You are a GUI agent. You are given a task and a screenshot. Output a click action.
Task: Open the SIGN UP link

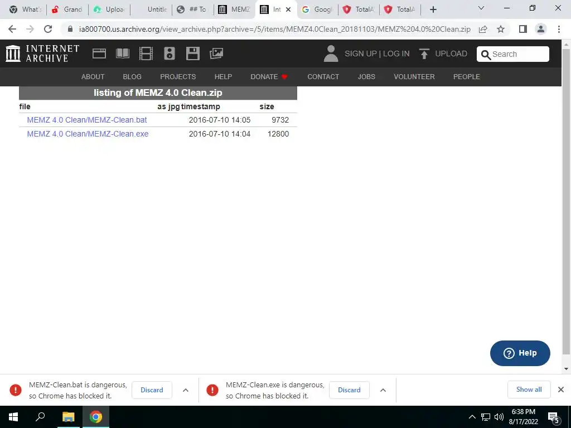pos(361,54)
